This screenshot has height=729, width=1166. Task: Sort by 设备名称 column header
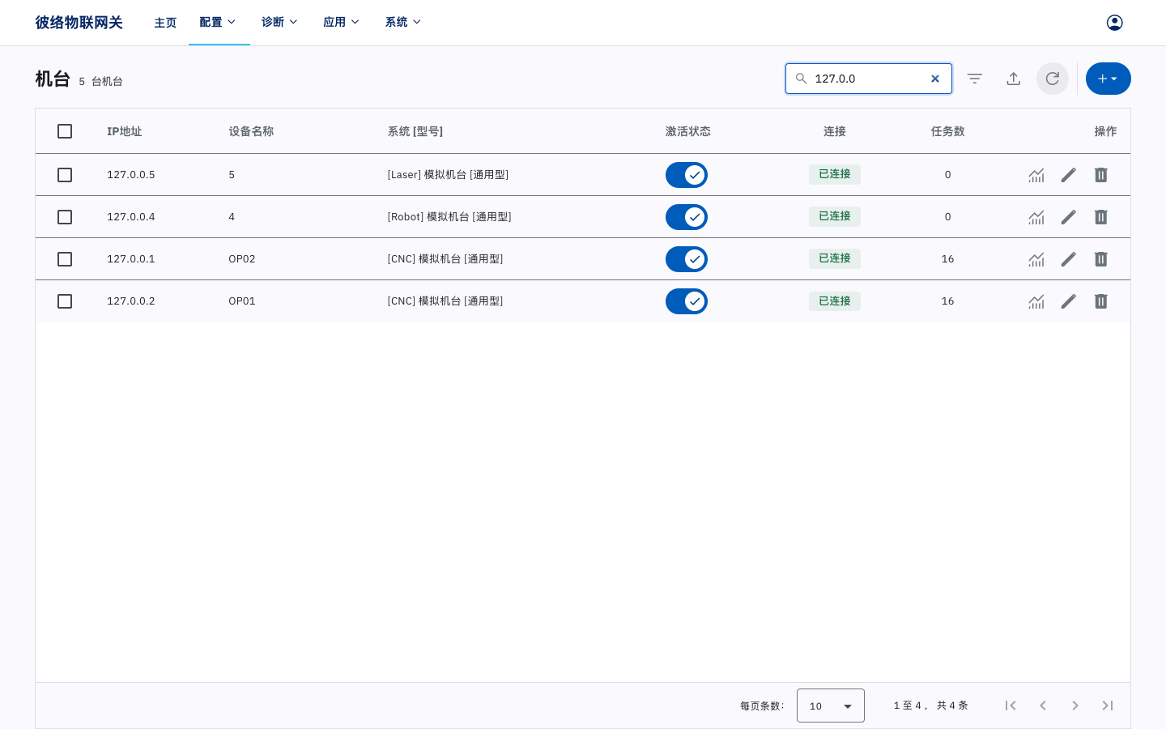coord(251,131)
